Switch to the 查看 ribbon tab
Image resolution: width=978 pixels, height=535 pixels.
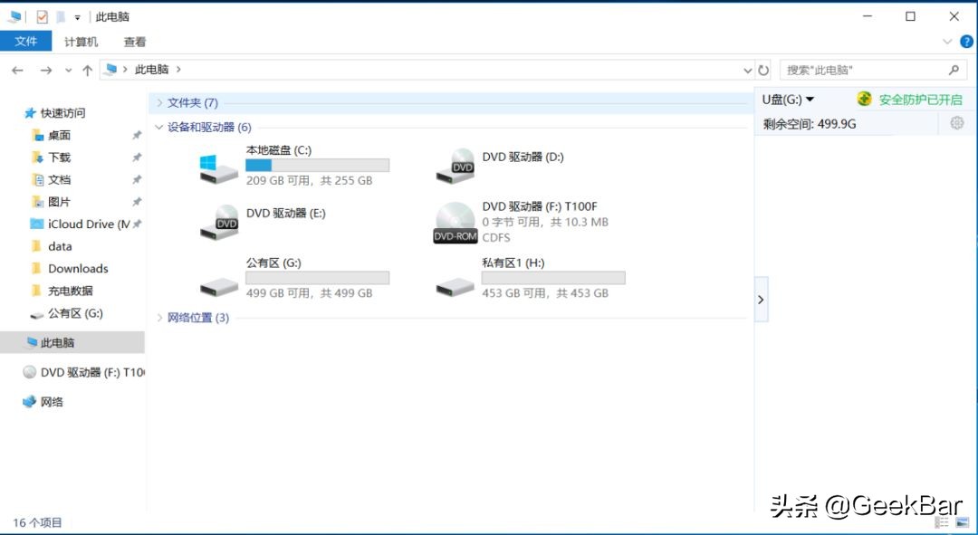135,42
